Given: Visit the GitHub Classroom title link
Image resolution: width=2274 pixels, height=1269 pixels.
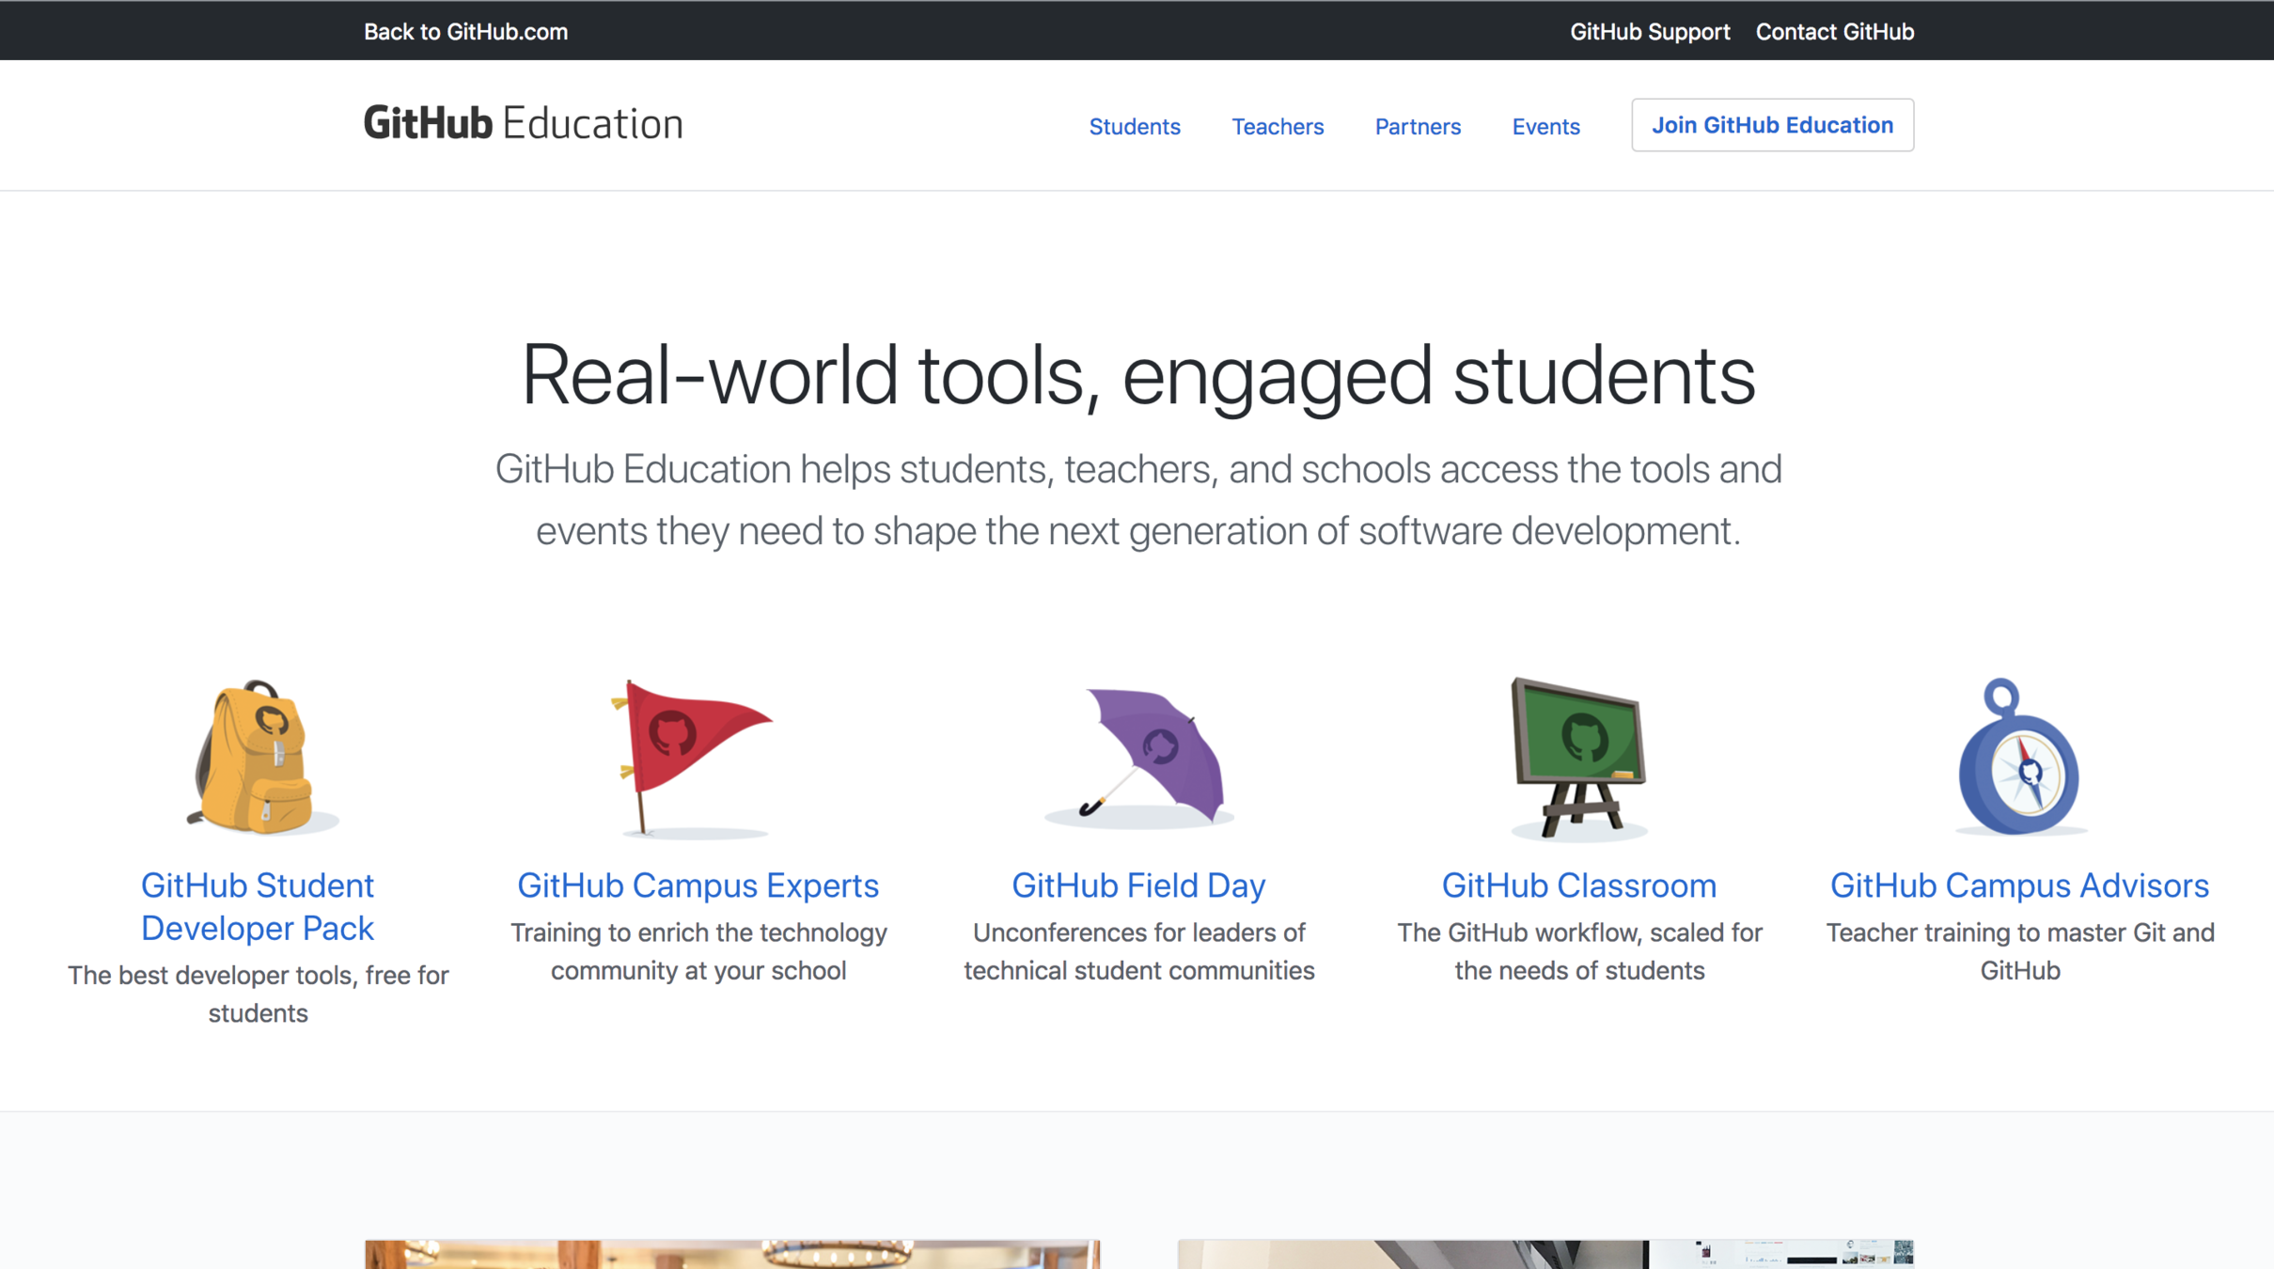Looking at the screenshot, I should click(x=1578, y=885).
